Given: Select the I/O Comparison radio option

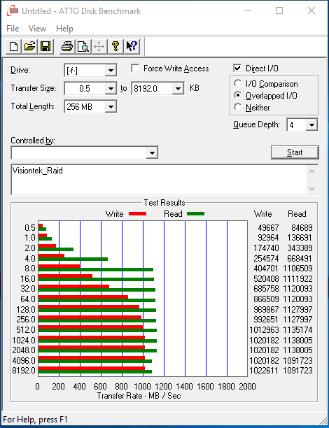Looking at the screenshot, I should pyautogui.click(x=238, y=83).
